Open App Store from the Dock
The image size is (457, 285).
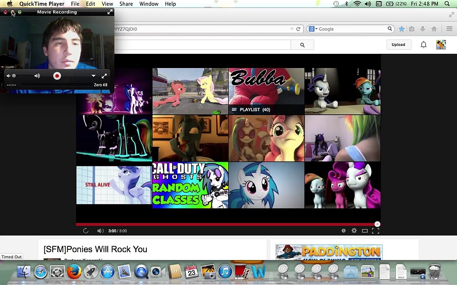click(x=108, y=272)
